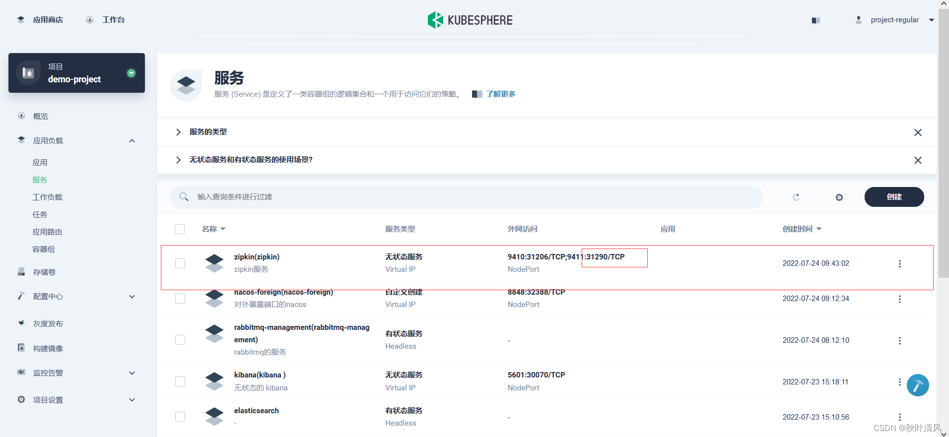This screenshot has height=437, width=949.
Task: Open more actions for zipkin row
Action: pyautogui.click(x=899, y=264)
